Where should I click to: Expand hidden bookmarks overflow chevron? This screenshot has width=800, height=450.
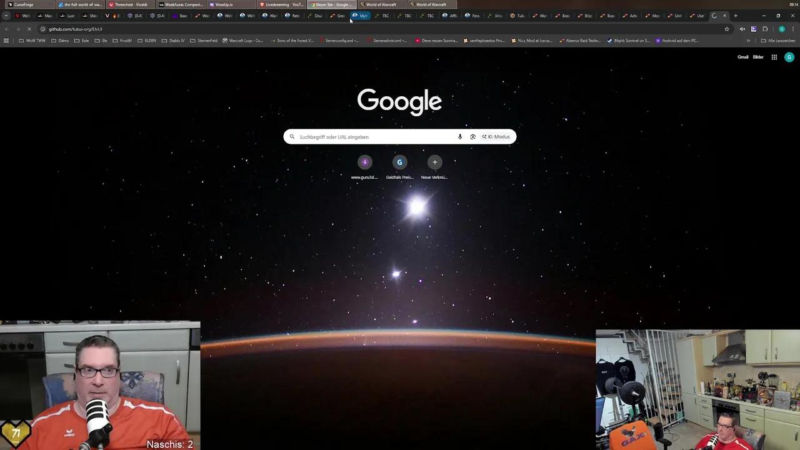[x=748, y=41]
